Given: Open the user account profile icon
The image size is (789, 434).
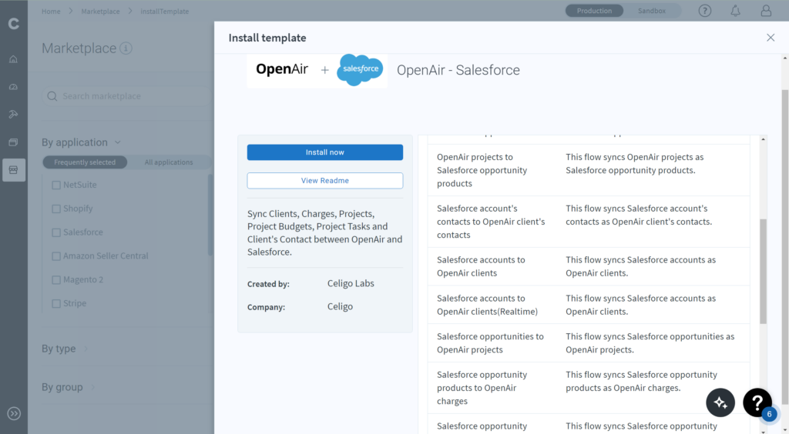Looking at the screenshot, I should tap(766, 11).
